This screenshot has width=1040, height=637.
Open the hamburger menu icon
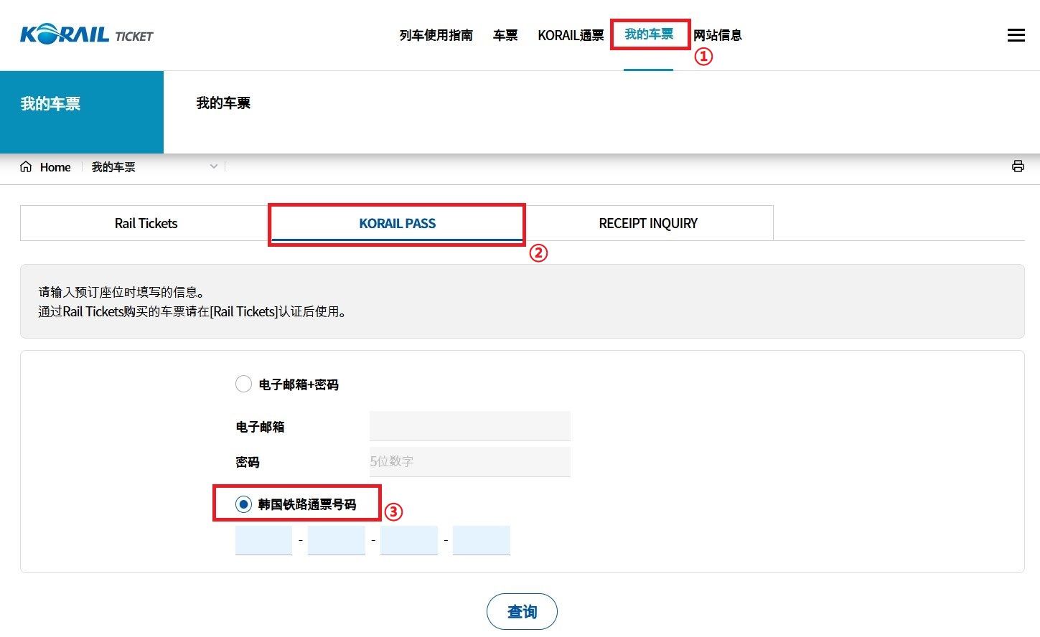click(1016, 35)
